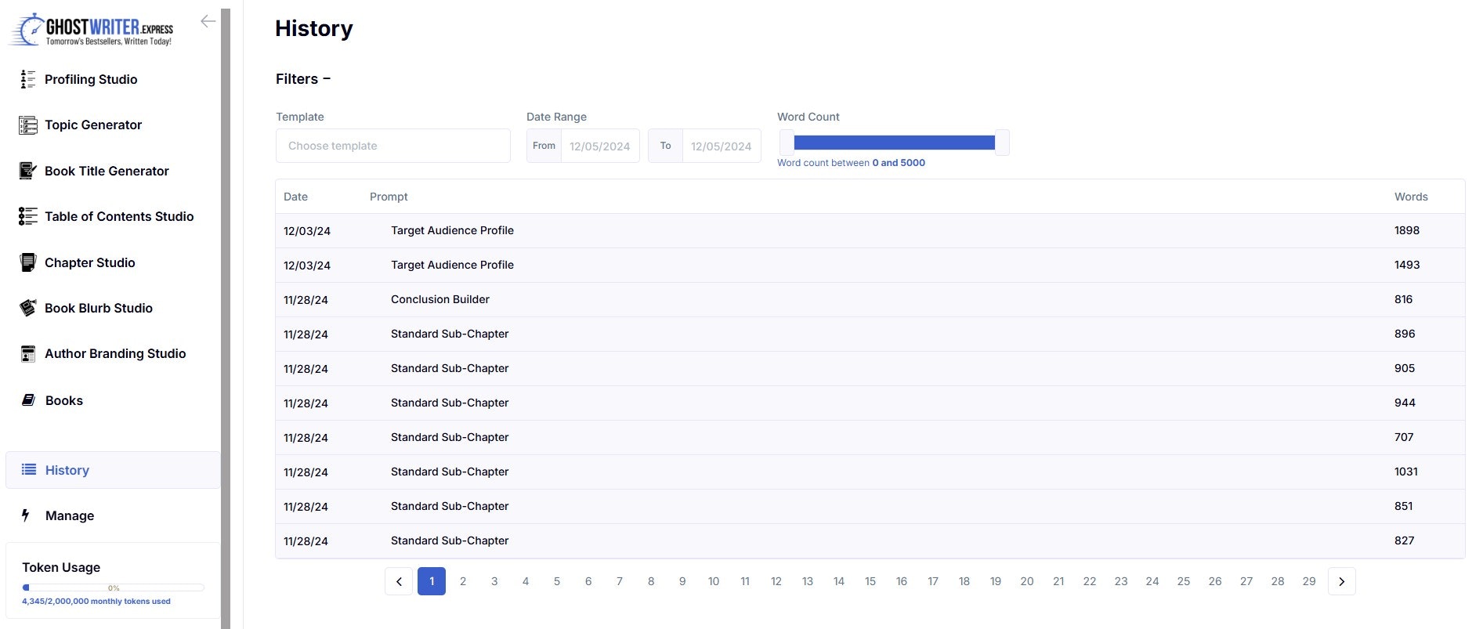The height and width of the screenshot is (629, 1483).
Task: Go to page 20
Action: coord(1027,581)
